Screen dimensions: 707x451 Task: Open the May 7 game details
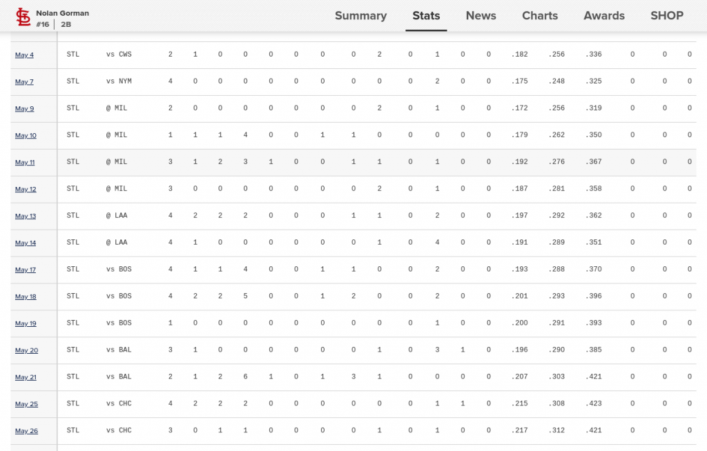coord(24,81)
